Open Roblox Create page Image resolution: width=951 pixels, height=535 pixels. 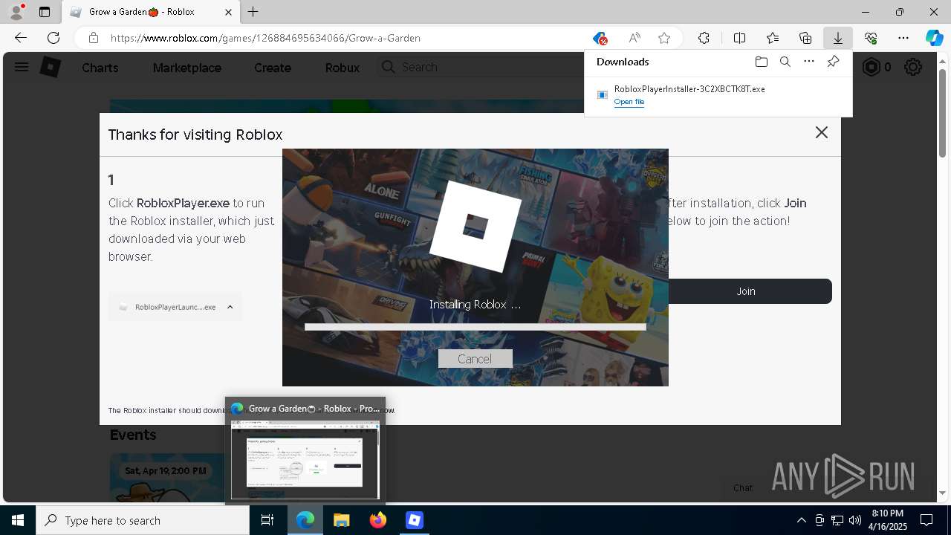tap(272, 68)
